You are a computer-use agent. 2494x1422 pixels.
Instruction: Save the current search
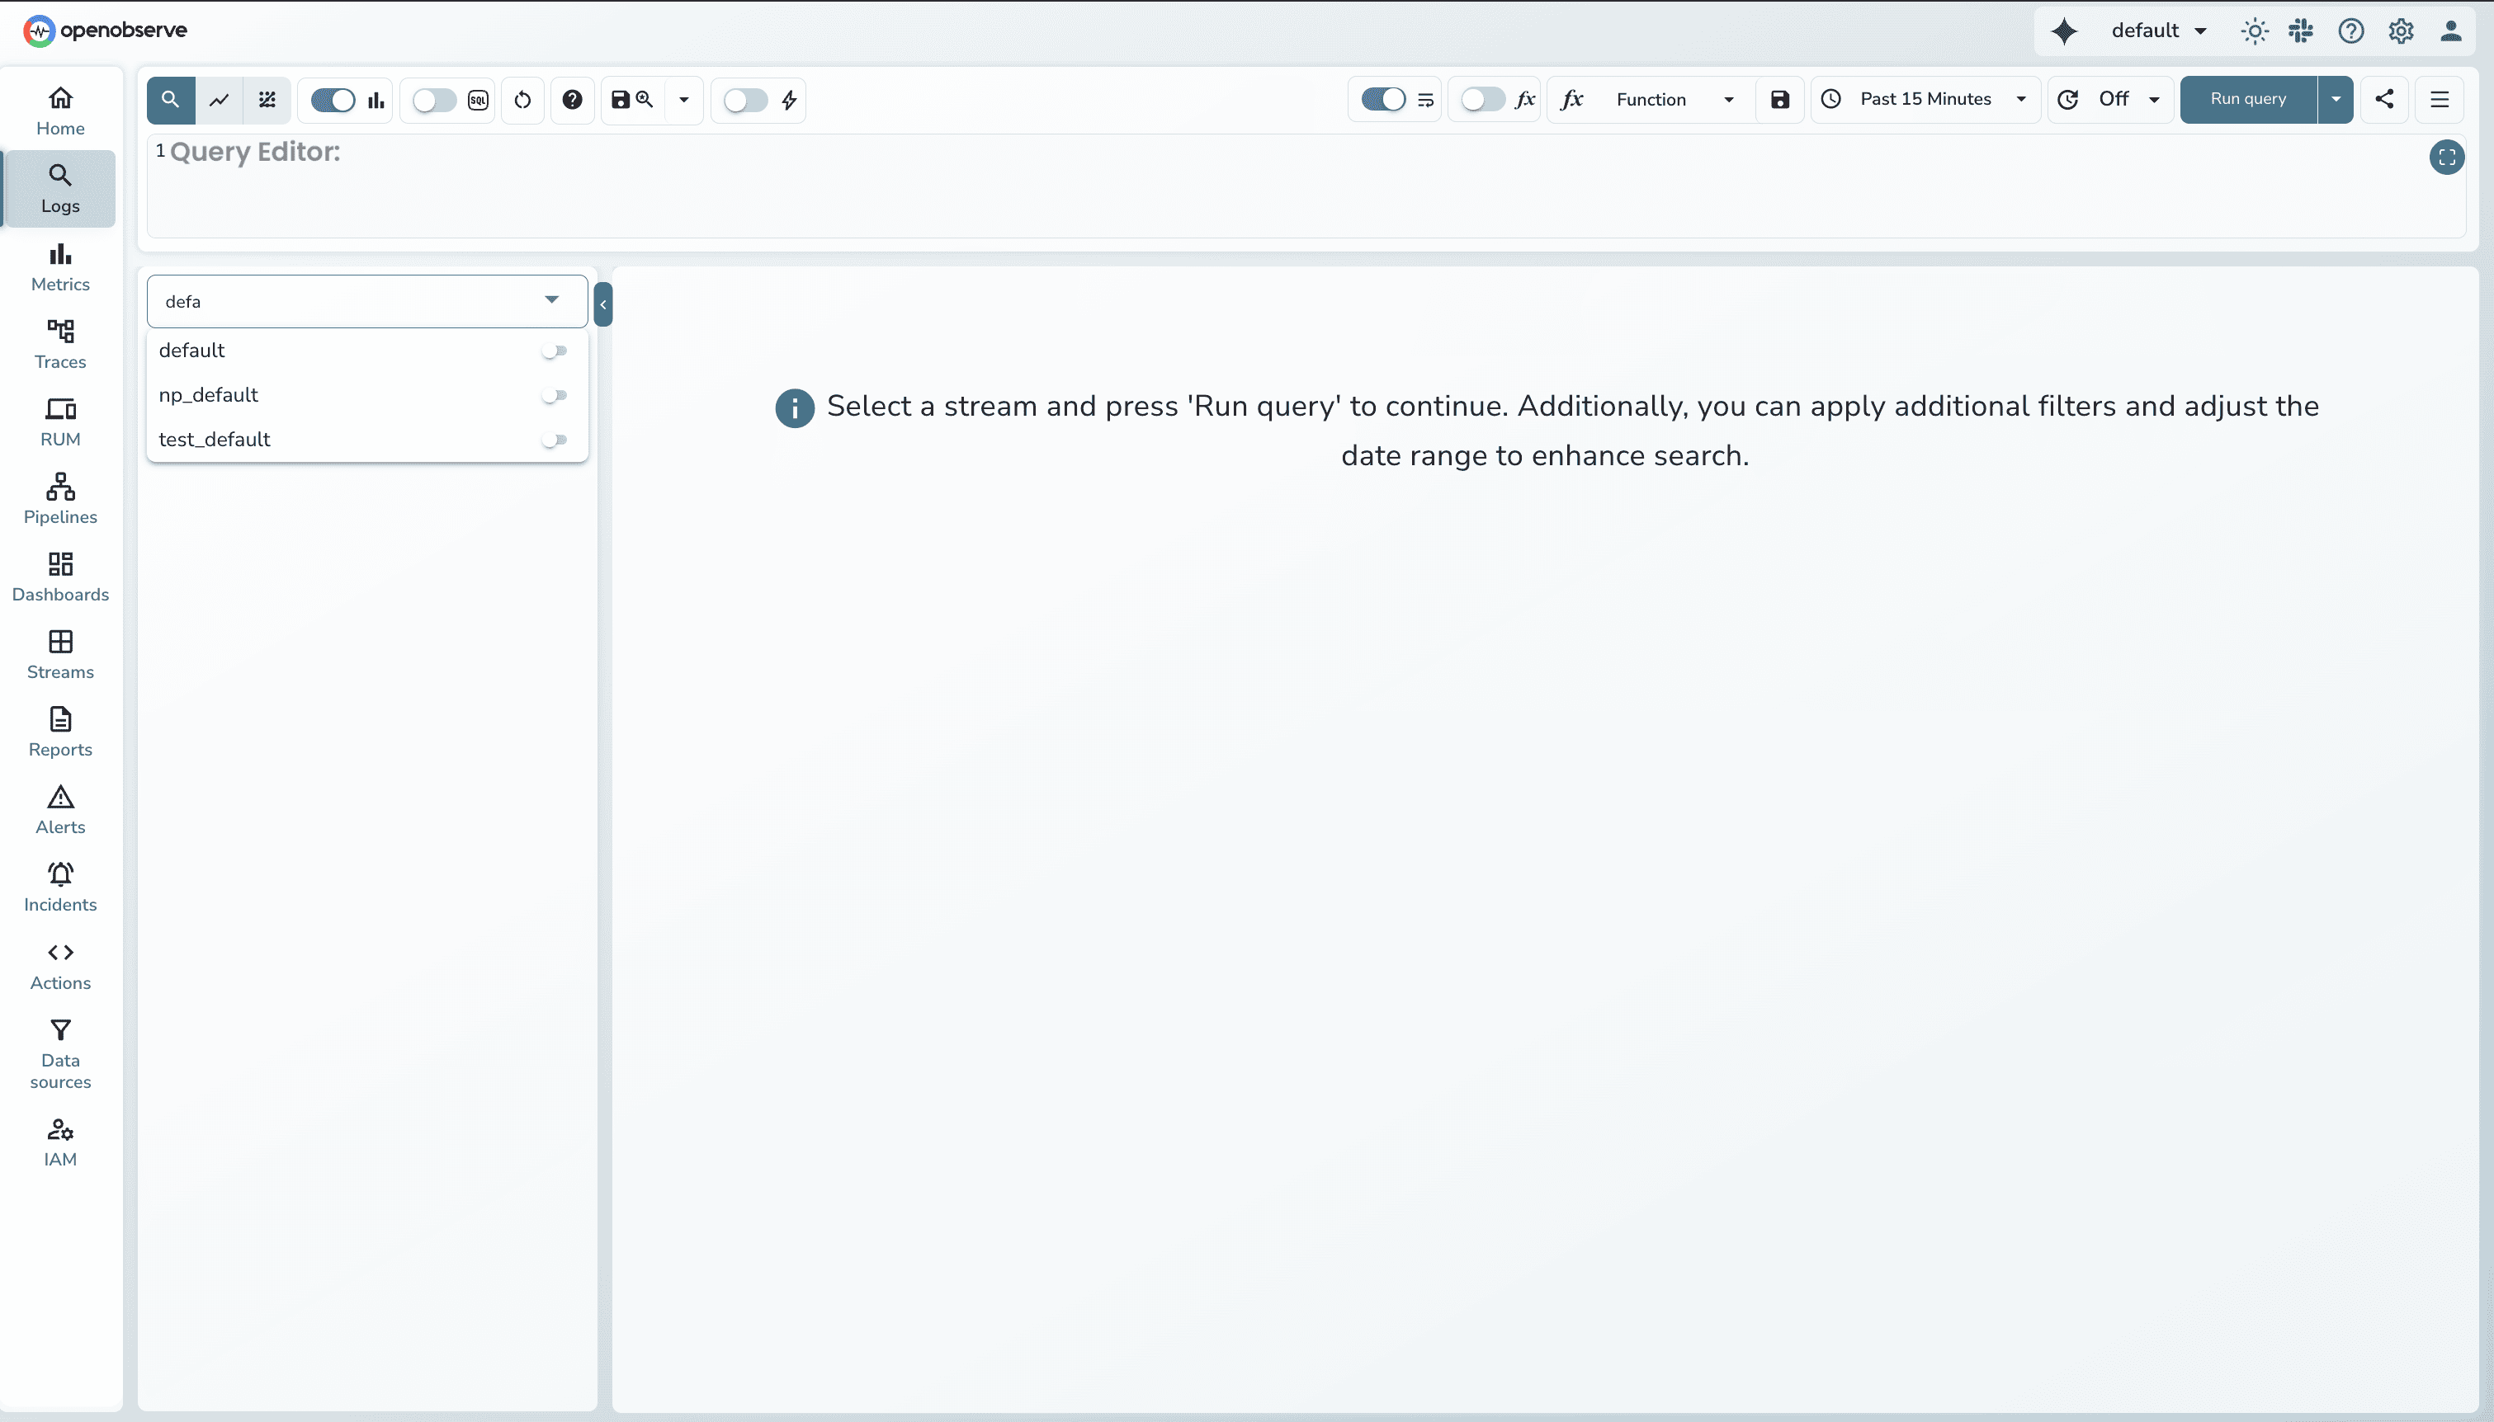(621, 100)
